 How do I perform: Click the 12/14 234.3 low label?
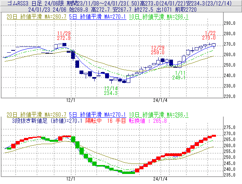pos(111,91)
